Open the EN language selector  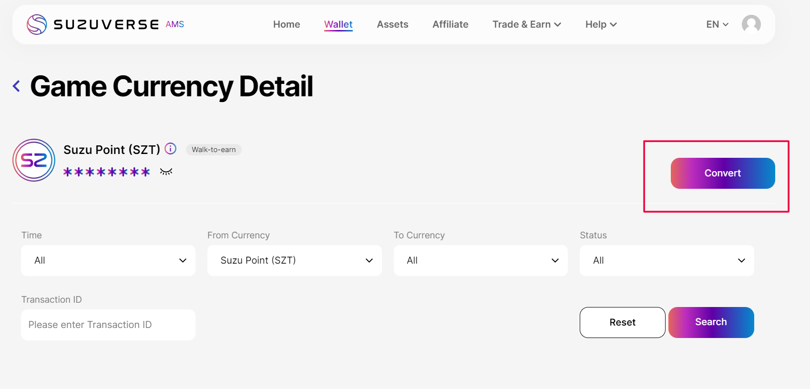coord(717,24)
